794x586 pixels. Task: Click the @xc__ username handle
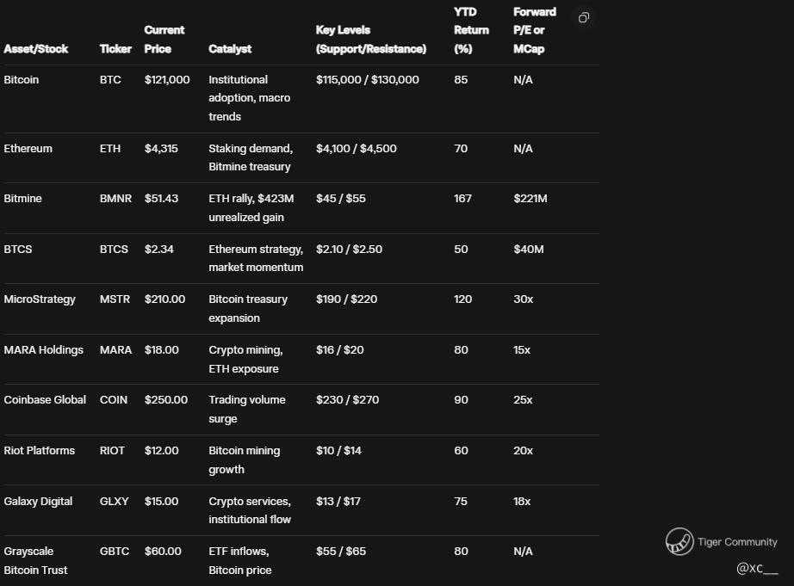tap(757, 568)
